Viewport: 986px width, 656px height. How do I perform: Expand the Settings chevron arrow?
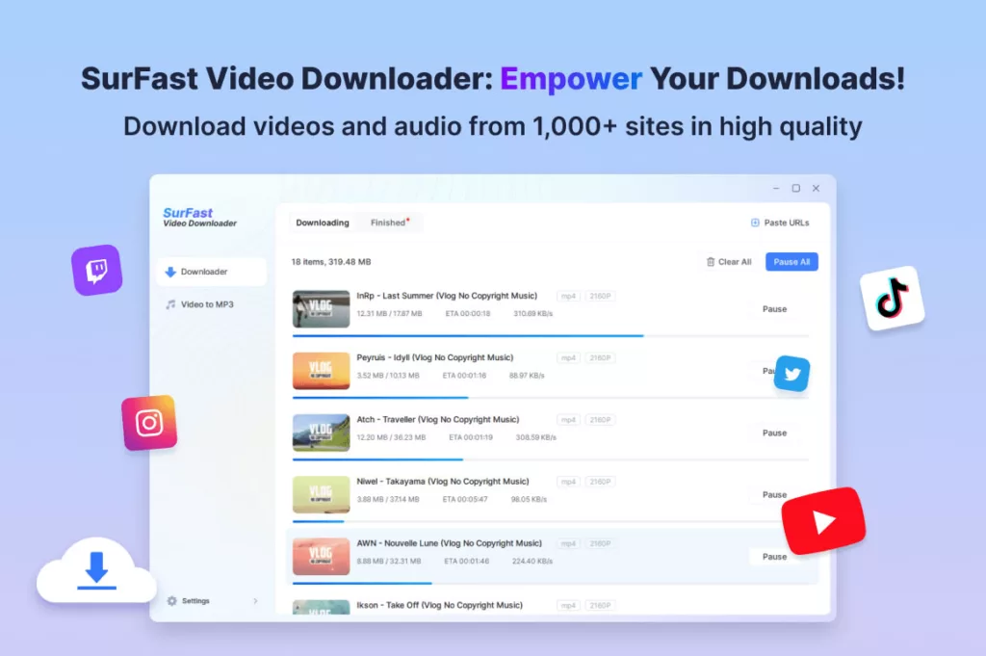[x=255, y=601]
